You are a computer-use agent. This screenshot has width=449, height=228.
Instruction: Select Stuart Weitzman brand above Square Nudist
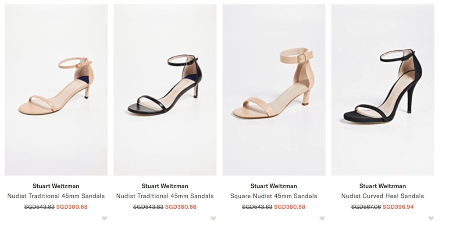[x=274, y=186]
